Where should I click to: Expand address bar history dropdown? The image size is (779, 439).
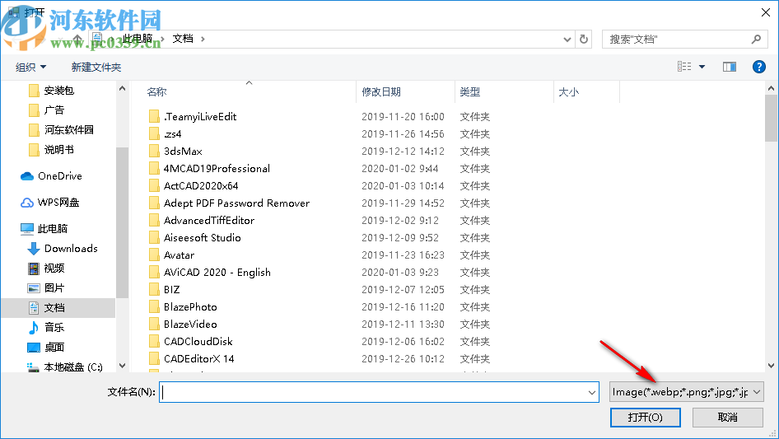[567, 39]
